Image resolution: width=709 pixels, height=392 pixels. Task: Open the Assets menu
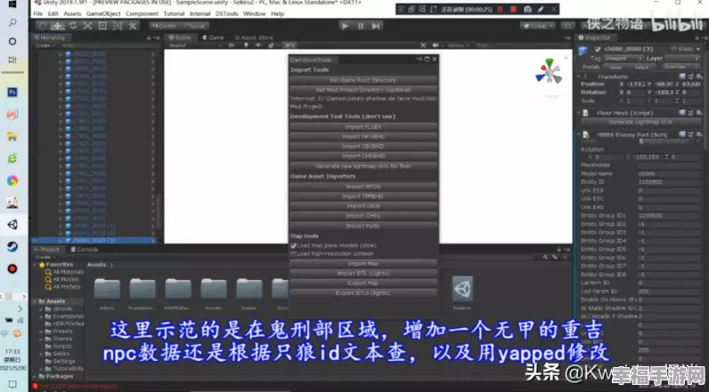point(72,13)
